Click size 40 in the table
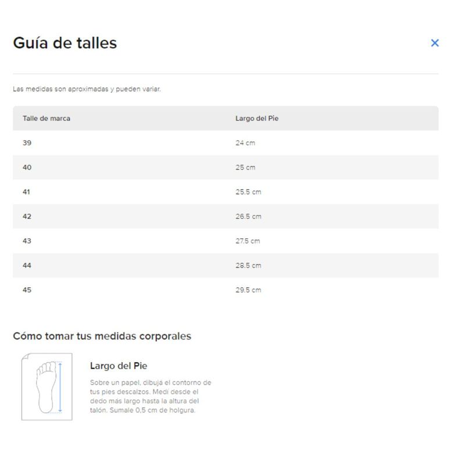Screen dimensions: 465x465 27,167
